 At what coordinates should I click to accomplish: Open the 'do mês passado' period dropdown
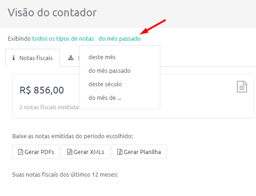(x=120, y=39)
